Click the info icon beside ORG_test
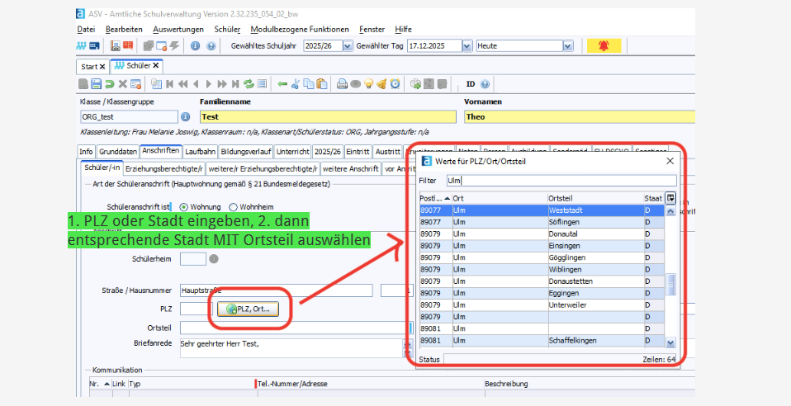Image resolution: width=791 pixels, height=406 pixels. (185, 117)
